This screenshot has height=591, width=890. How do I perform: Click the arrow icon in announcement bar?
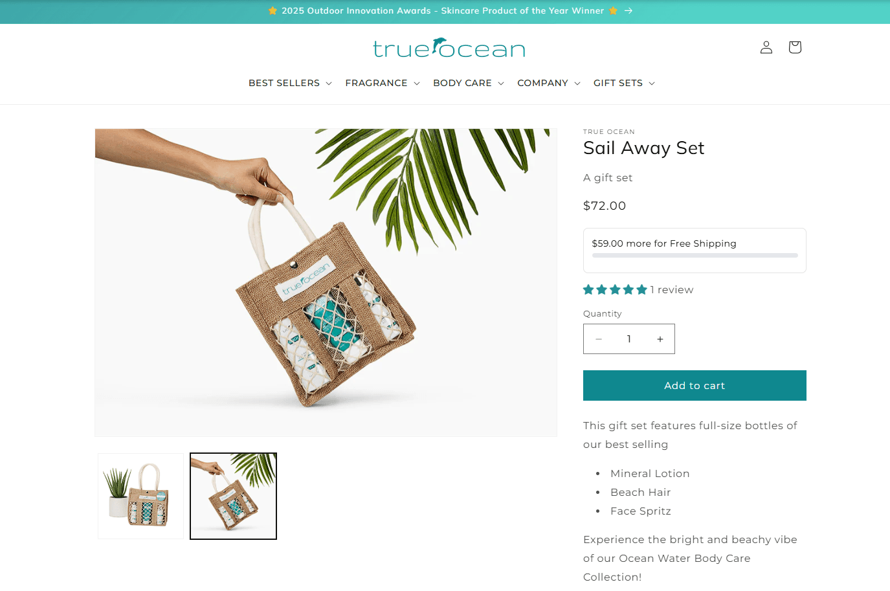[629, 11]
